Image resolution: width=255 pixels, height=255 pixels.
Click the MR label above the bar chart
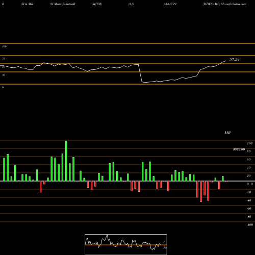227,133
